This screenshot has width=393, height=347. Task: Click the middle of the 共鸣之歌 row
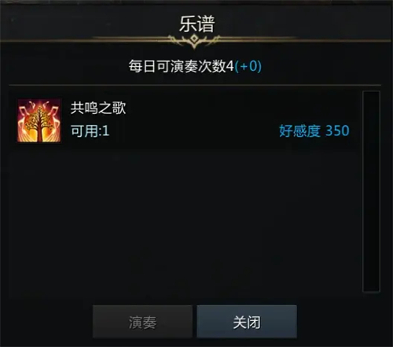[185, 120]
